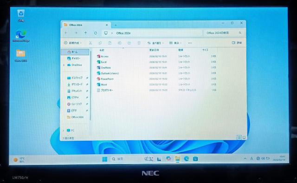Open the See more ellipsis menu
The height and width of the screenshot is (183, 297).
(x=190, y=43)
